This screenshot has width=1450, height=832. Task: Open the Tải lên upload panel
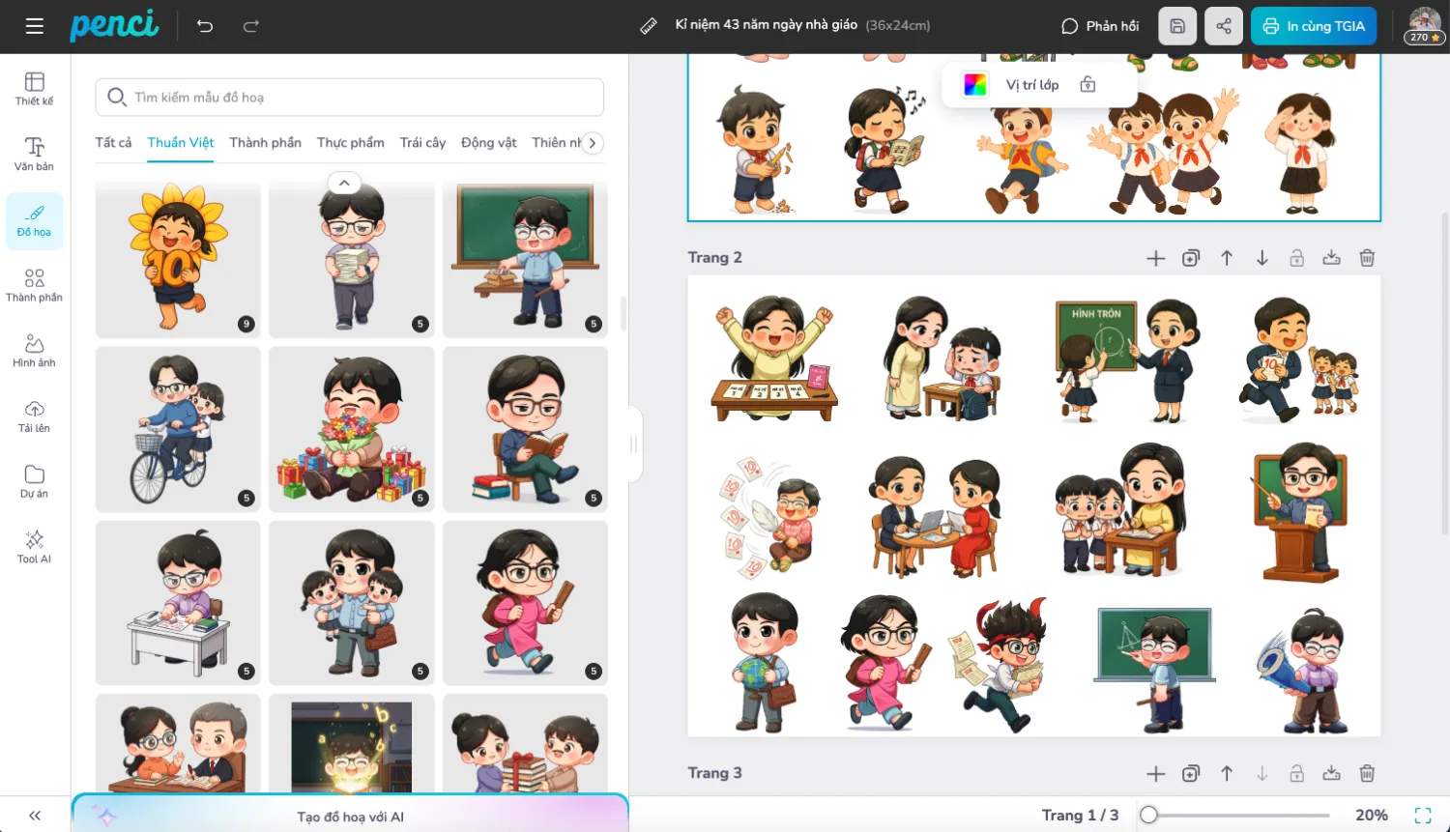pos(34,416)
